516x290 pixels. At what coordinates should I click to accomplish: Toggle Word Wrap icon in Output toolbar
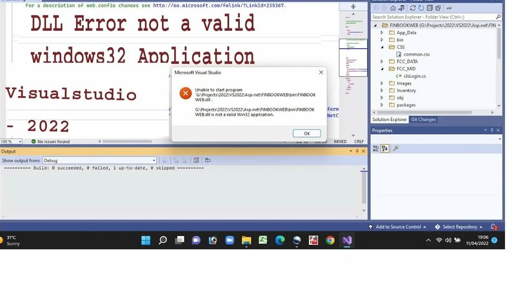click(x=208, y=160)
